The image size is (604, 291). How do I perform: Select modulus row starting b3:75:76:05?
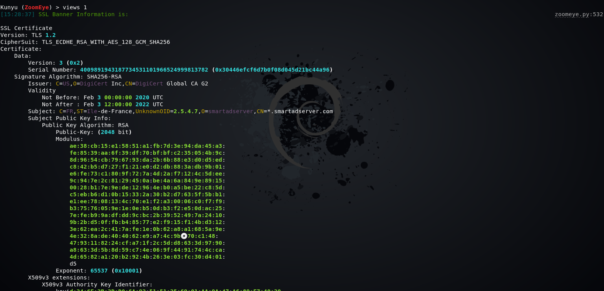click(147, 208)
